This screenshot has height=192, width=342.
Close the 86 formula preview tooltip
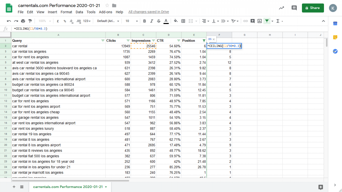pos(214,39)
